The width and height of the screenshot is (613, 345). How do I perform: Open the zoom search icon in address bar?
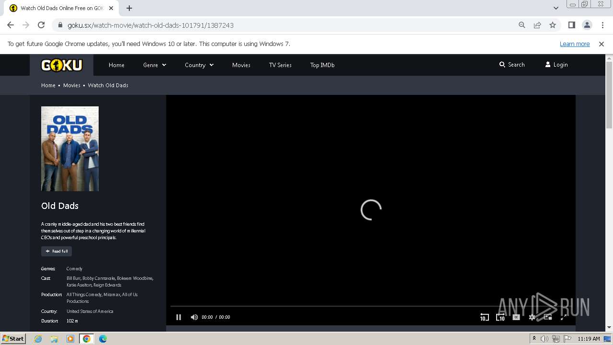[522, 25]
